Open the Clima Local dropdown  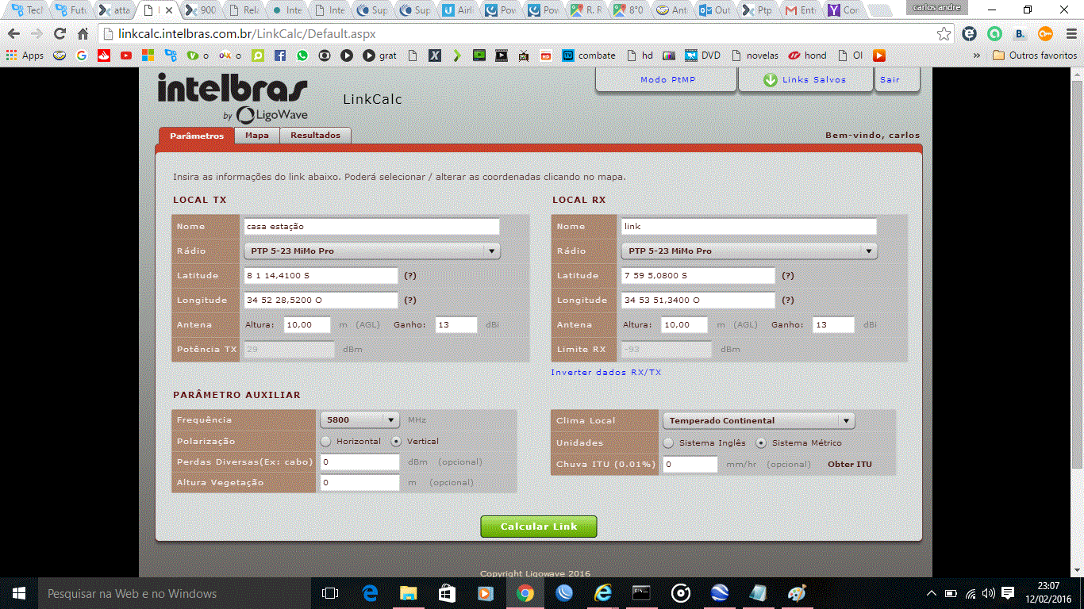759,421
